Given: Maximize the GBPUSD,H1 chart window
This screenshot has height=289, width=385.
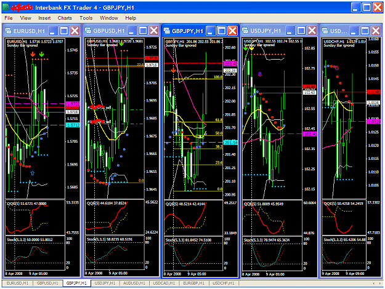Looking at the screenshot, I should point(143,31).
